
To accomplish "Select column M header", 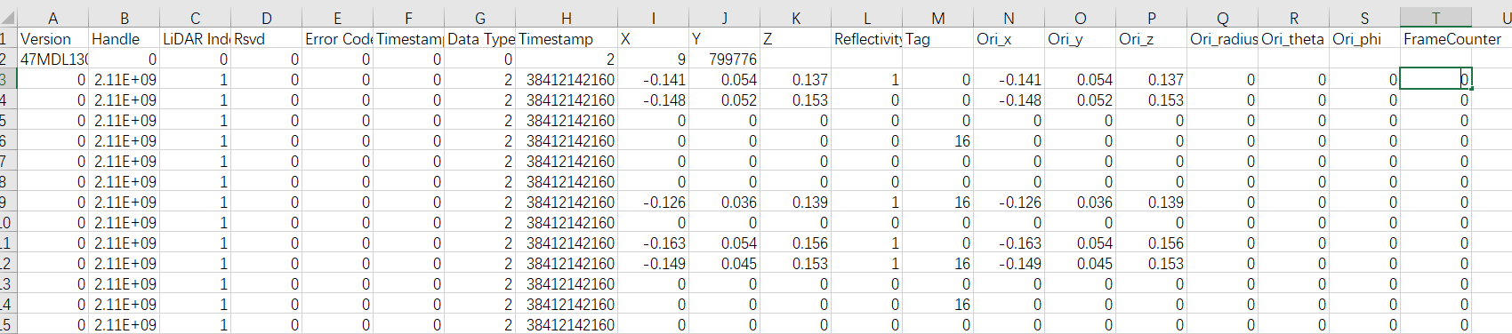I will tap(938, 18).
